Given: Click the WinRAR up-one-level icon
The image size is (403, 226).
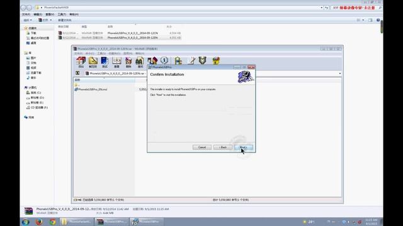Looking at the screenshot, I should (77, 73).
